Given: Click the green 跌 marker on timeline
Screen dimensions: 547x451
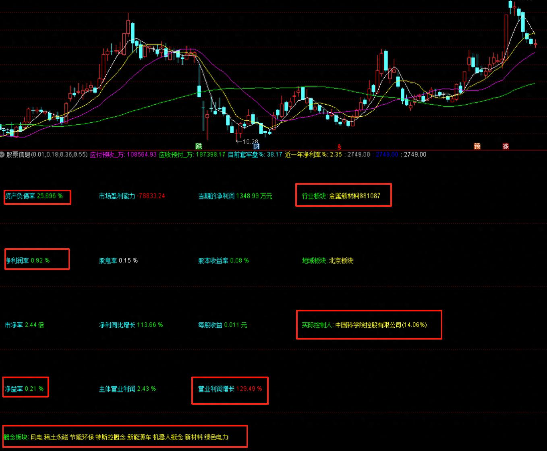Looking at the screenshot, I should tap(199, 146).
